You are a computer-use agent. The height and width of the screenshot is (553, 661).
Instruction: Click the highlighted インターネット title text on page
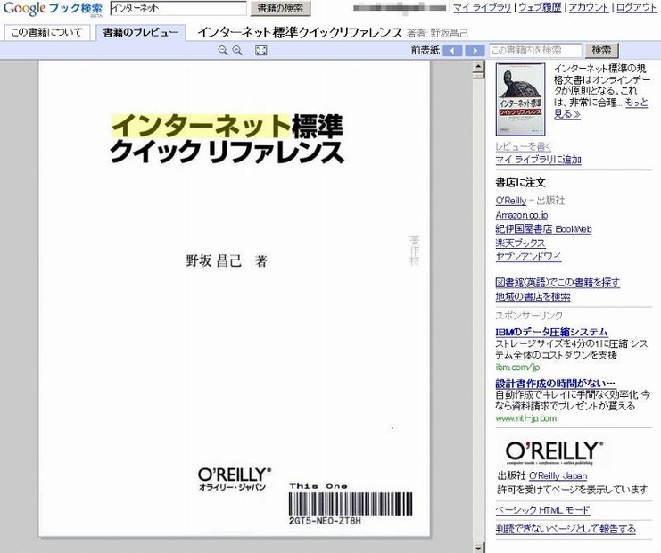click(x=201, y=126)
